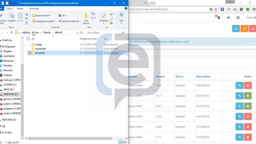
Task: Sort by Tür column header
Action: point(106,39)
